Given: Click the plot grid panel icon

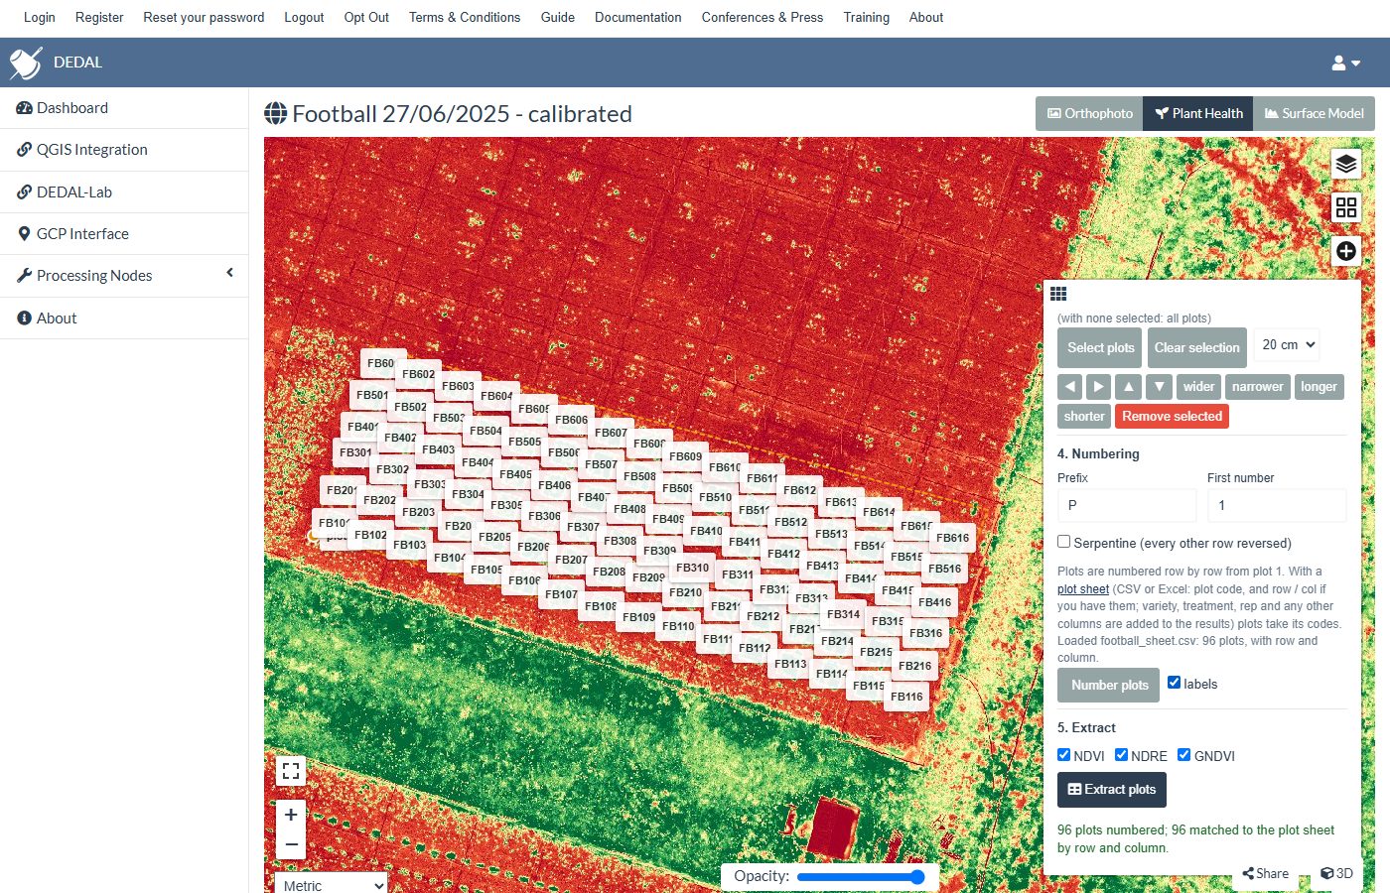Looking at the screenshot, I should click(1058, 294).
